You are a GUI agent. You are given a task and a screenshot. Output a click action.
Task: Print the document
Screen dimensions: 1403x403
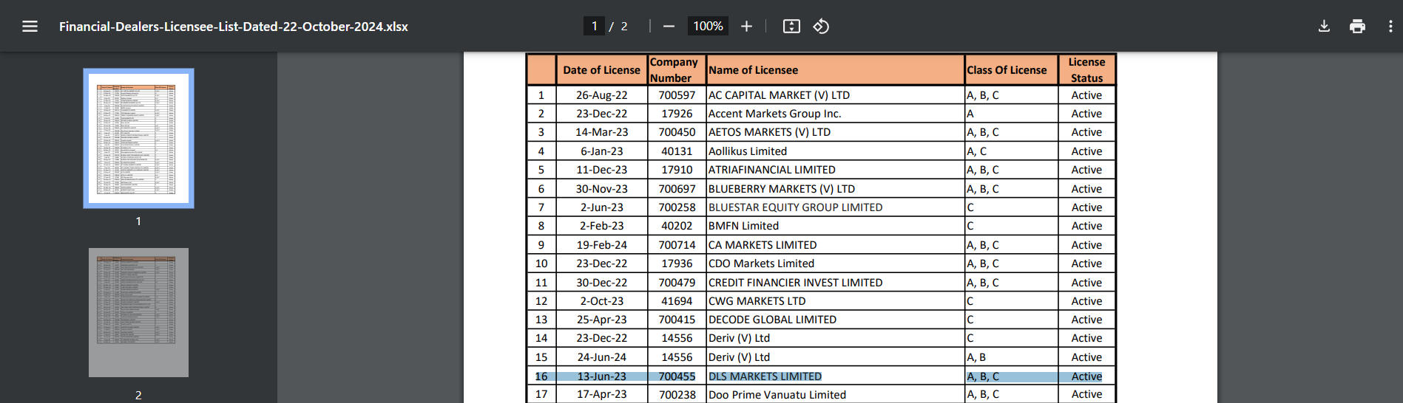point(1357,27)
